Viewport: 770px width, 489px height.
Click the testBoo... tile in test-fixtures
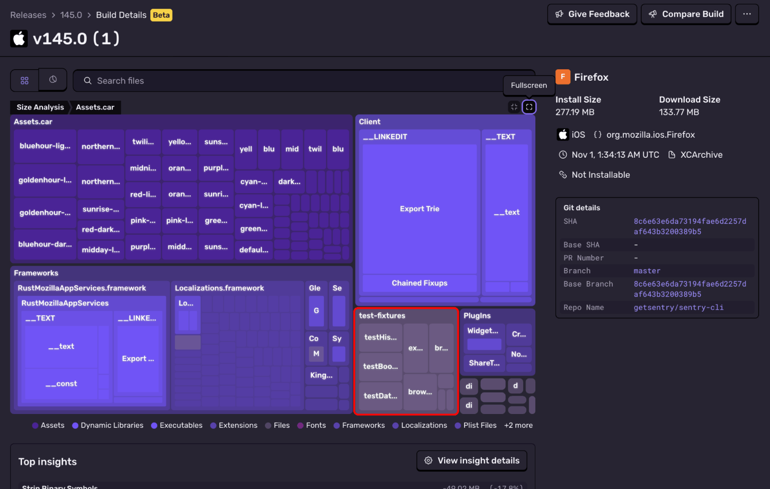coord(380,366)
